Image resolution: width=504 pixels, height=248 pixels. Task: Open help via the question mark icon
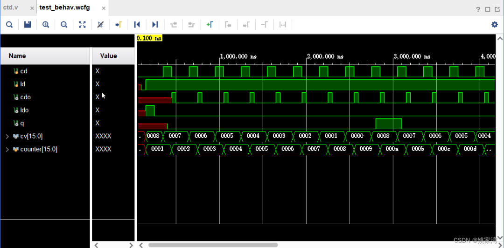tap(478, 9)
